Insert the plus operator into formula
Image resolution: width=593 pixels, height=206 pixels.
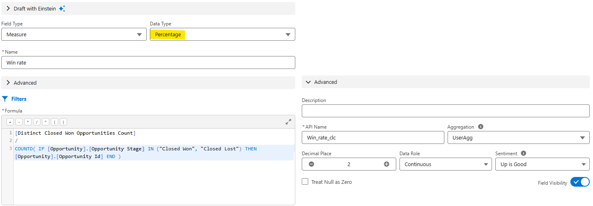[10, 122]
